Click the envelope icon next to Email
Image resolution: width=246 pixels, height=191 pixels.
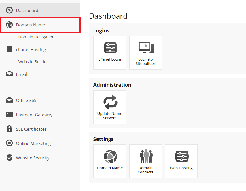(x=9, y=74)
